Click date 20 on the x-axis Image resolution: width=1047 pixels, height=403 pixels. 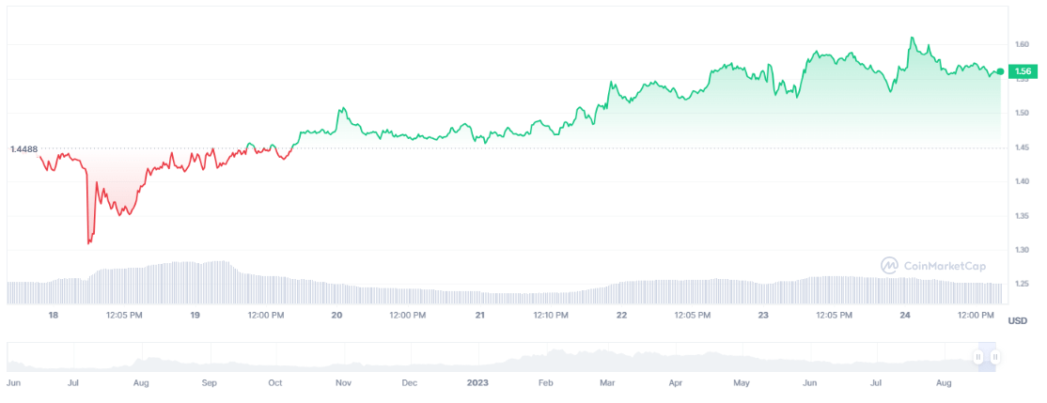[x=337, y=316]
